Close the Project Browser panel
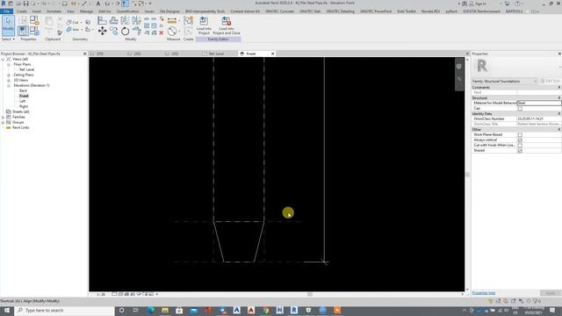Screen dimensions: 562x316 [85, 54]
